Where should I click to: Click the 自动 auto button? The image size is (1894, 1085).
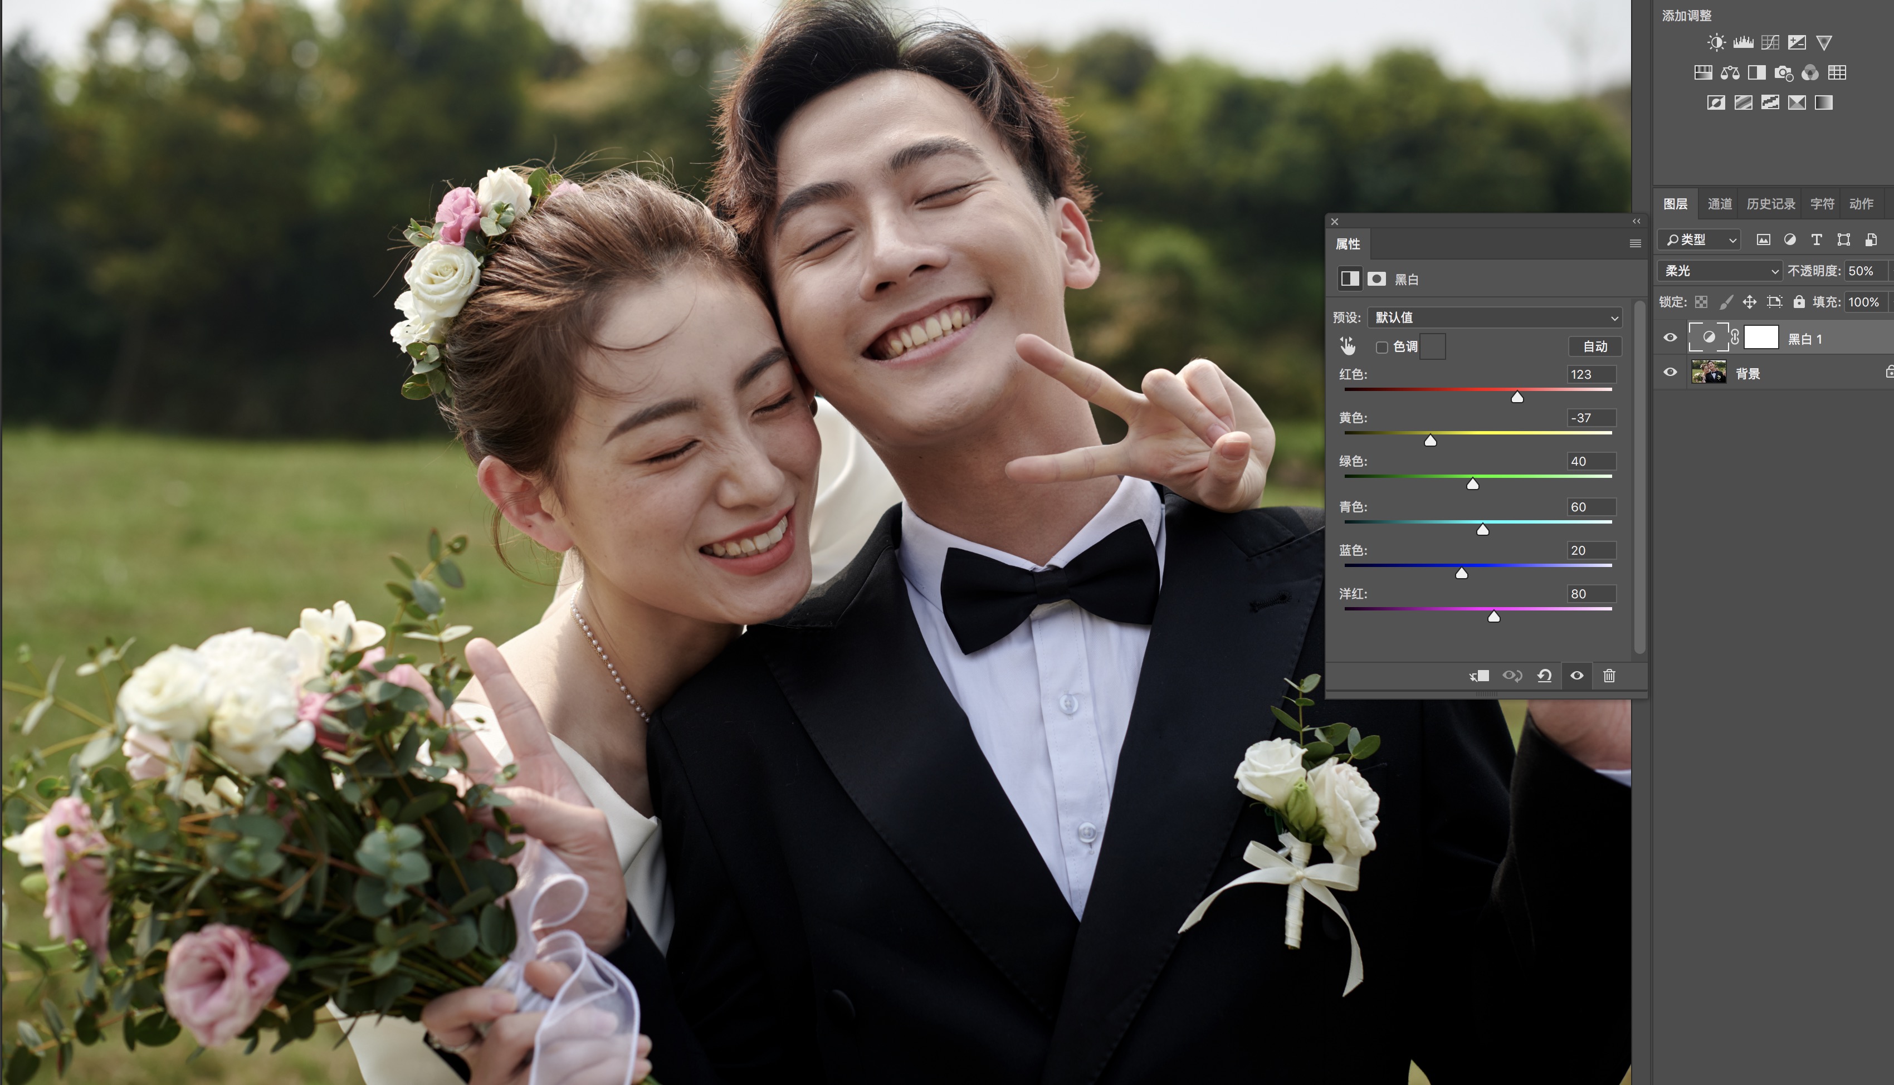click(1594, 346)
